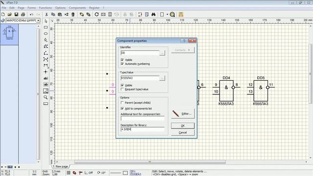Click the Type/Value text field
This screenshot has height=176, width=313.
(140, 78)
